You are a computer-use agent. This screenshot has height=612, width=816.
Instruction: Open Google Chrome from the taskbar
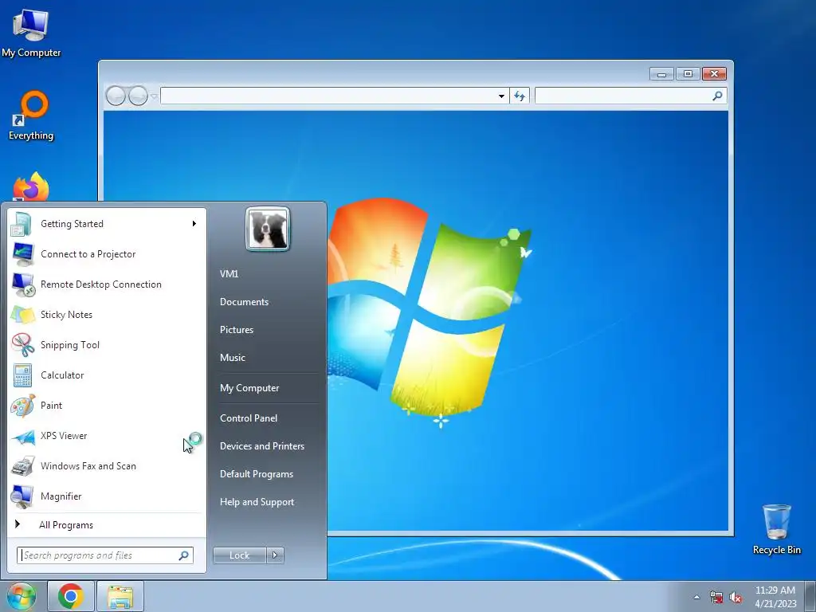pos(71,596)
